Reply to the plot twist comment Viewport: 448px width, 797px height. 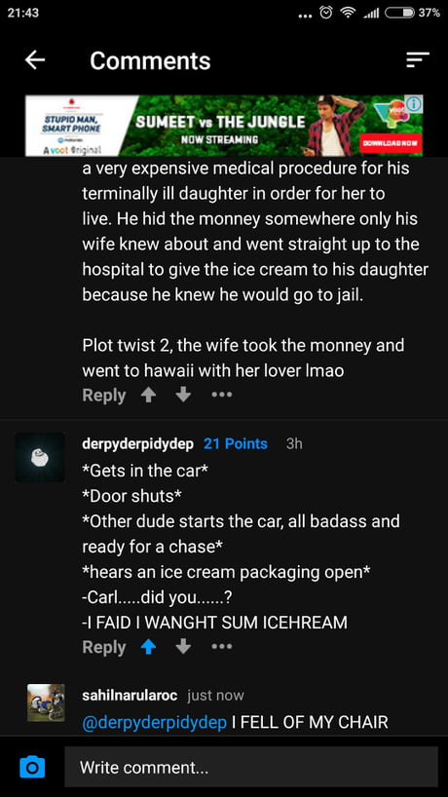point(103,396)
